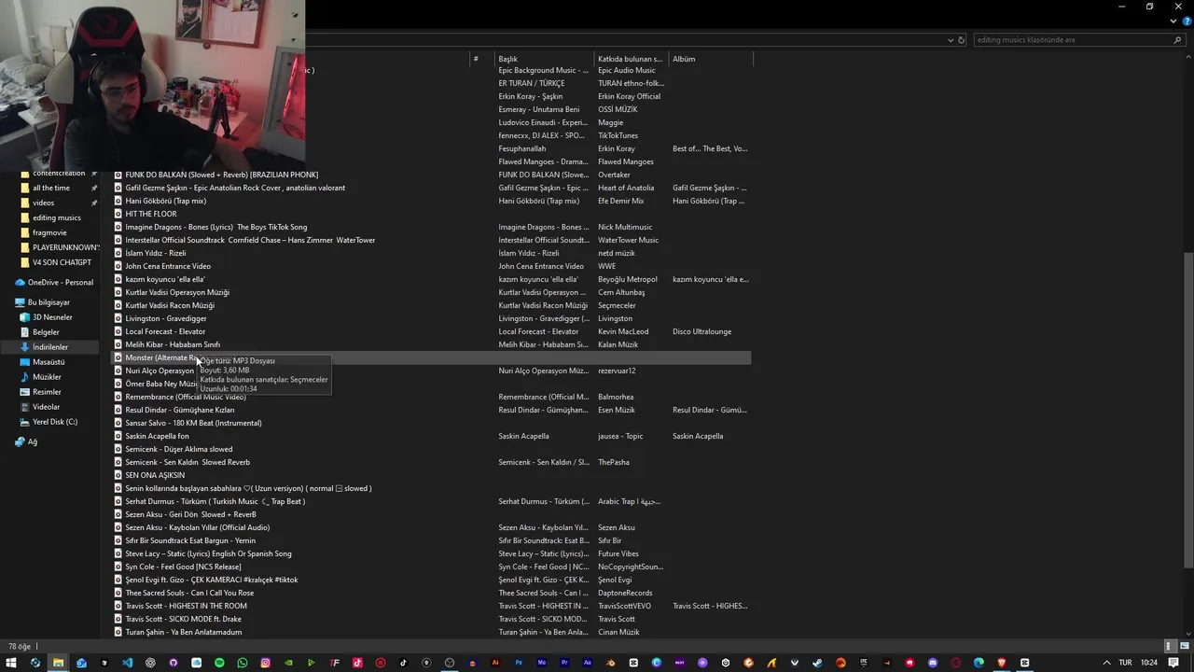
Task: Open editing musics quick access folder
Action: (56, 217)
